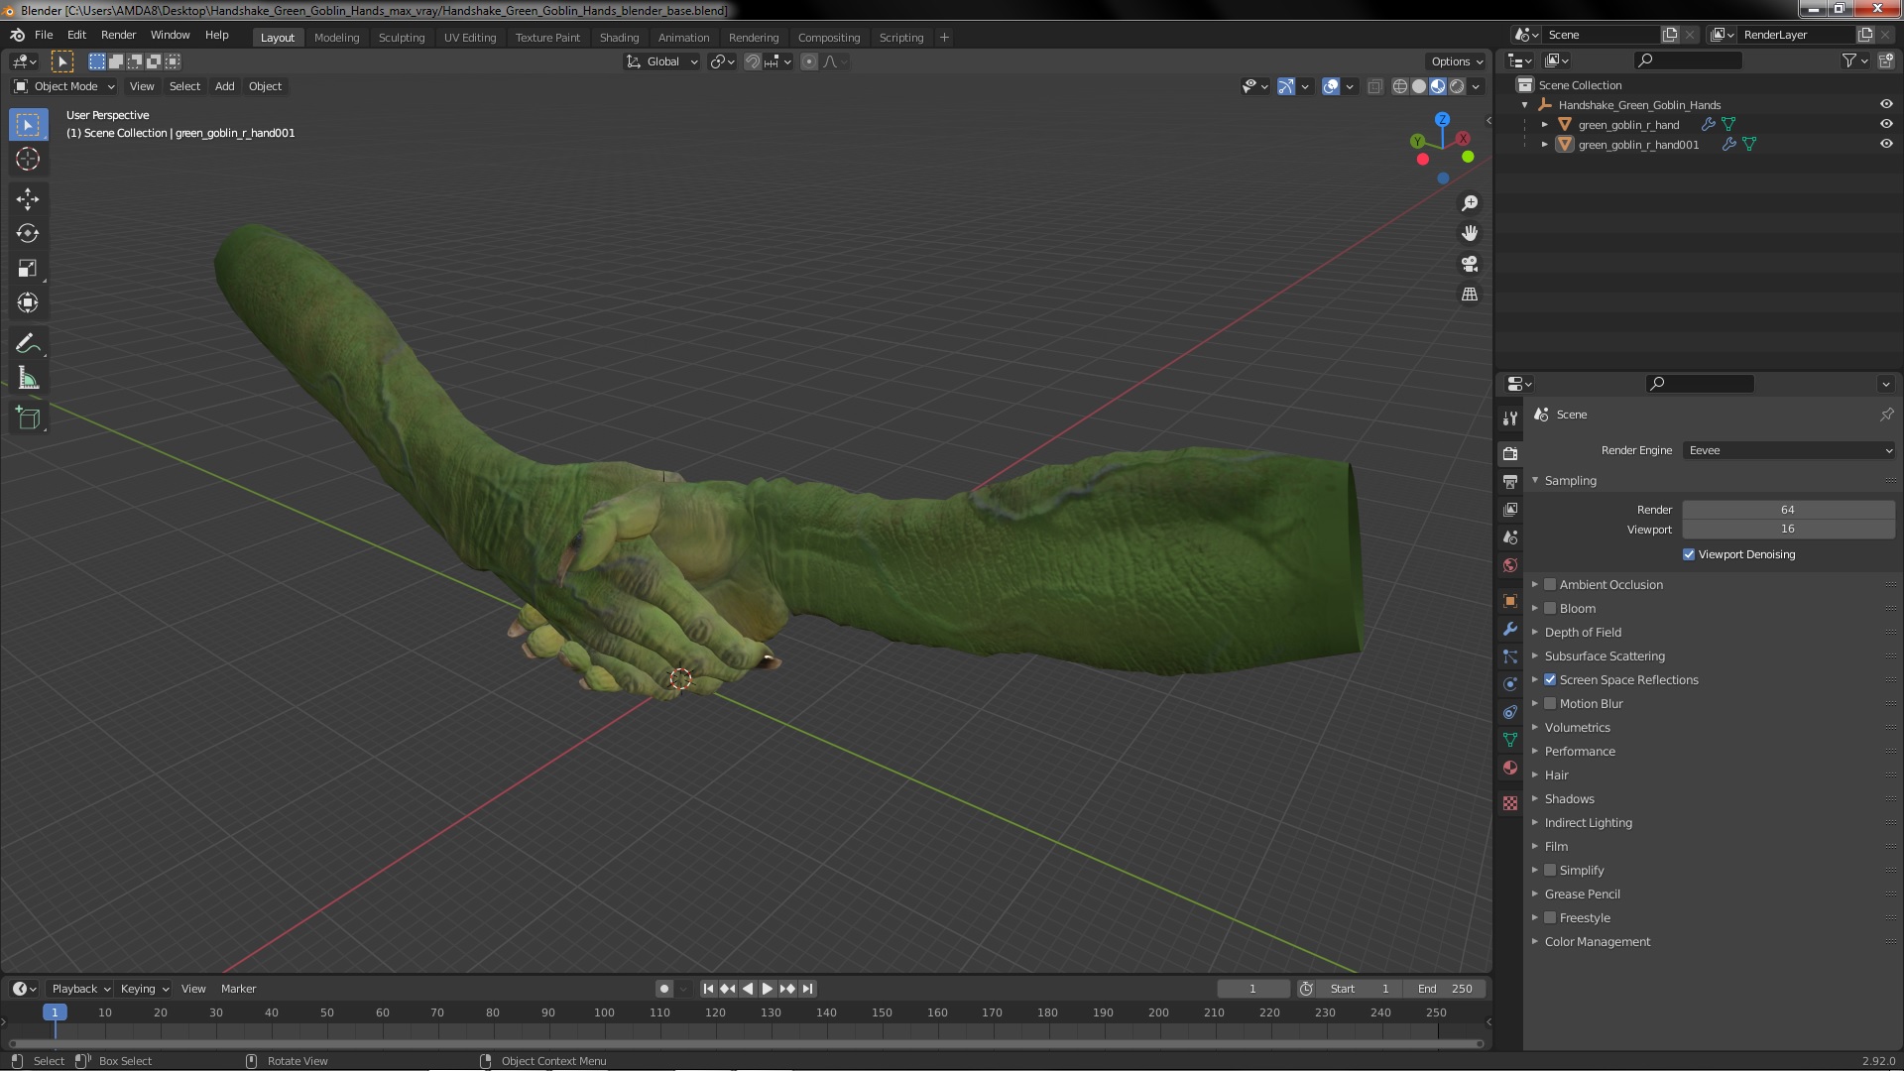Screen dimensions: 1904x1071
Task: Activate the Rotate tool
Action: point(28,234)
